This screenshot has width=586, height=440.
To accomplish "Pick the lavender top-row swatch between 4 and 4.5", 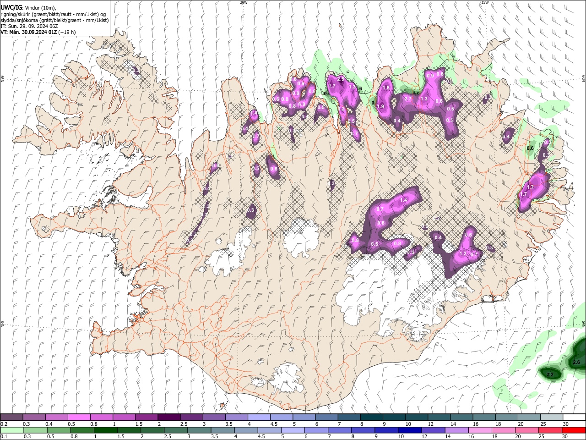I will [x=259, y=418].
